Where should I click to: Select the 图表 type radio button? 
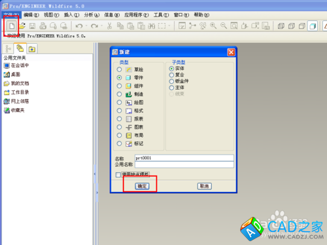(x=119, y=127)
